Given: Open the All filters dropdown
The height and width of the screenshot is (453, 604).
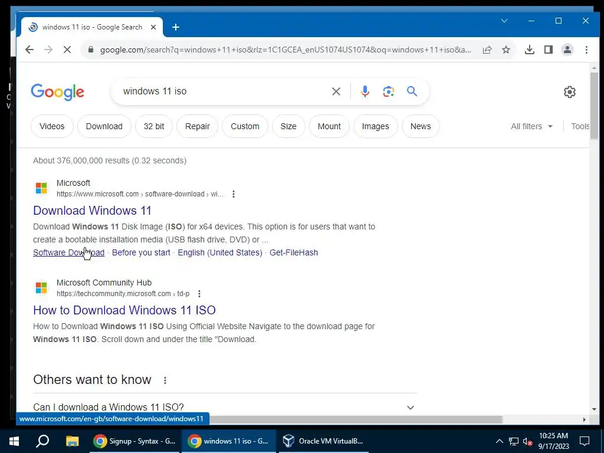Looking at the screenshot, I should pos(531,126).
